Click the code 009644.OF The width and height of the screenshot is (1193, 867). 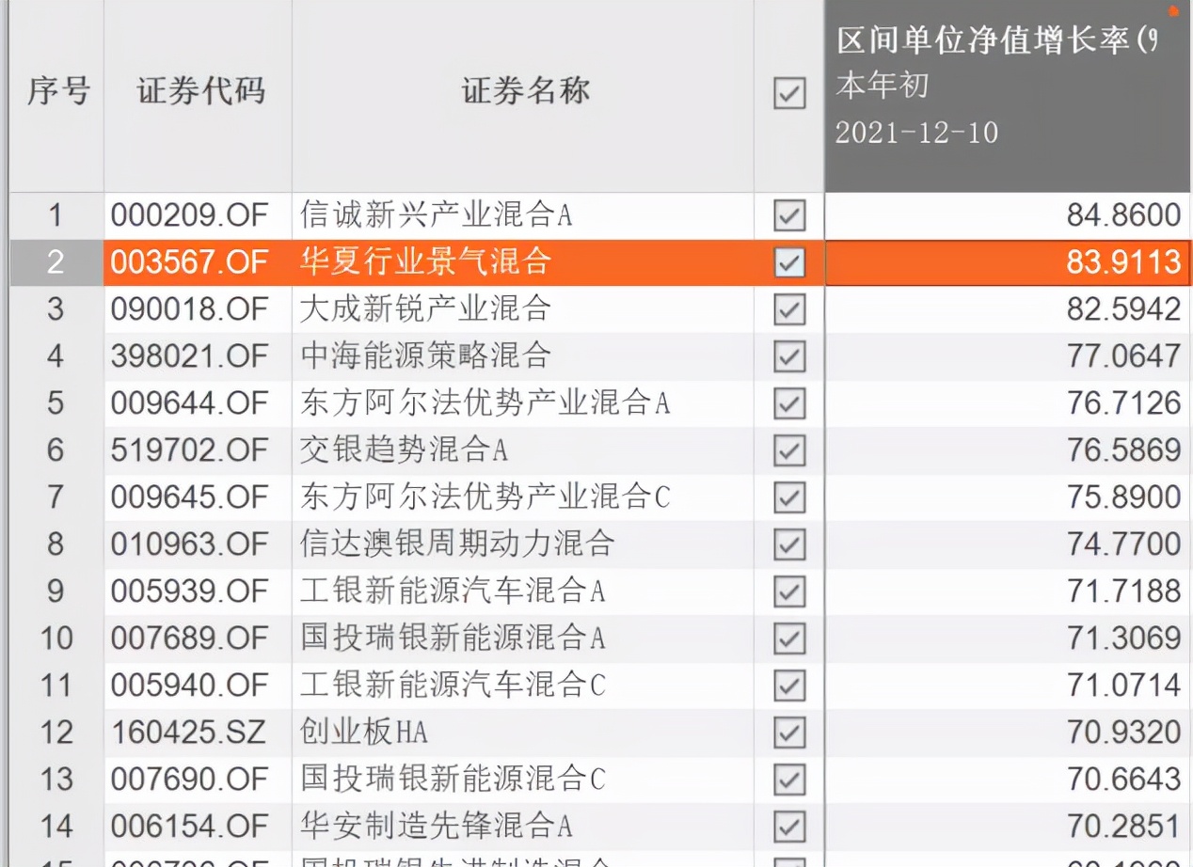(189, 404)
